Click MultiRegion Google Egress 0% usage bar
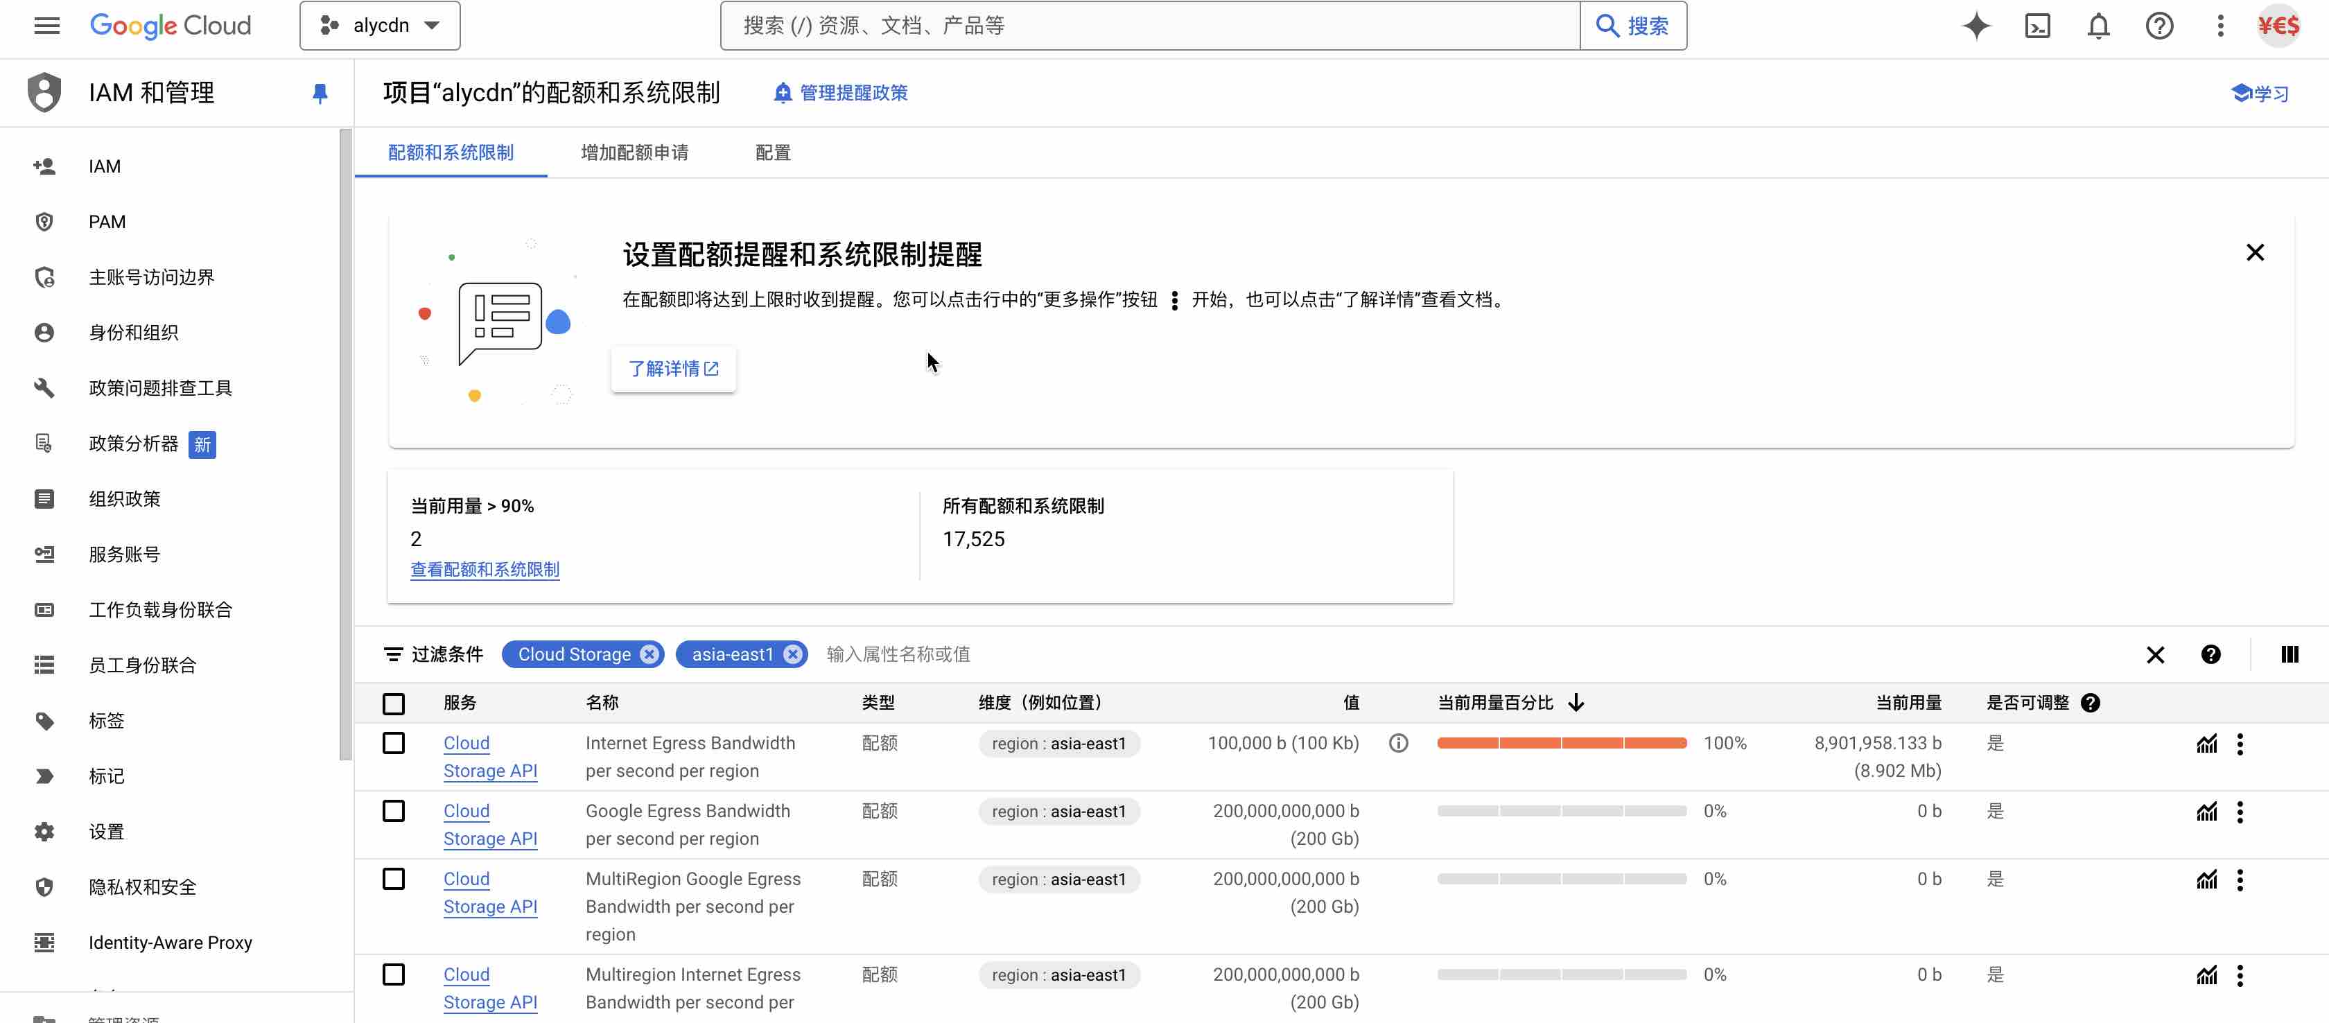Viewport: 2329px width, 1023px height. click(1562, 878)
